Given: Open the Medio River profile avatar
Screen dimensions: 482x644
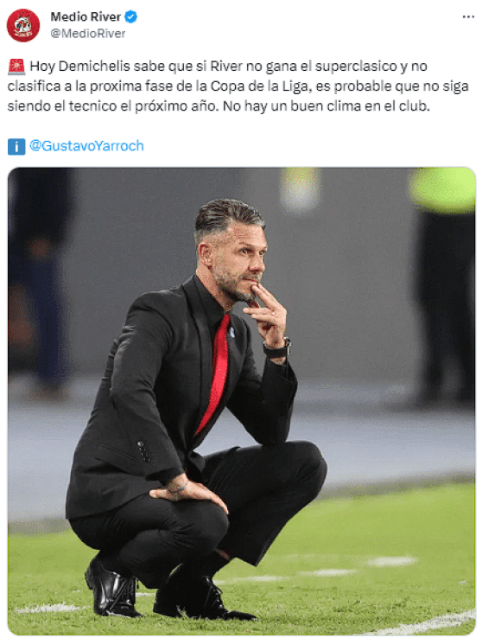Looking at the screenshot, I should [x=23, y=25].
